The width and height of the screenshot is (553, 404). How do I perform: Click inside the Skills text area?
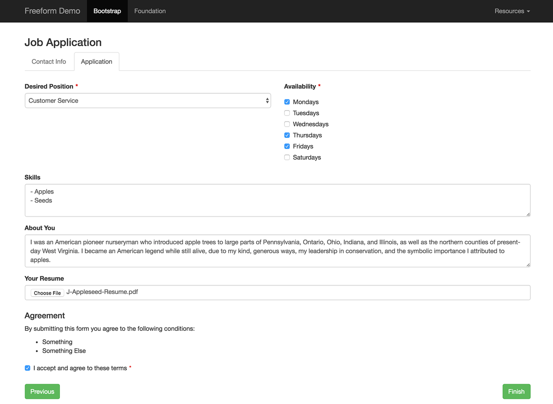(x=277, y=200)
